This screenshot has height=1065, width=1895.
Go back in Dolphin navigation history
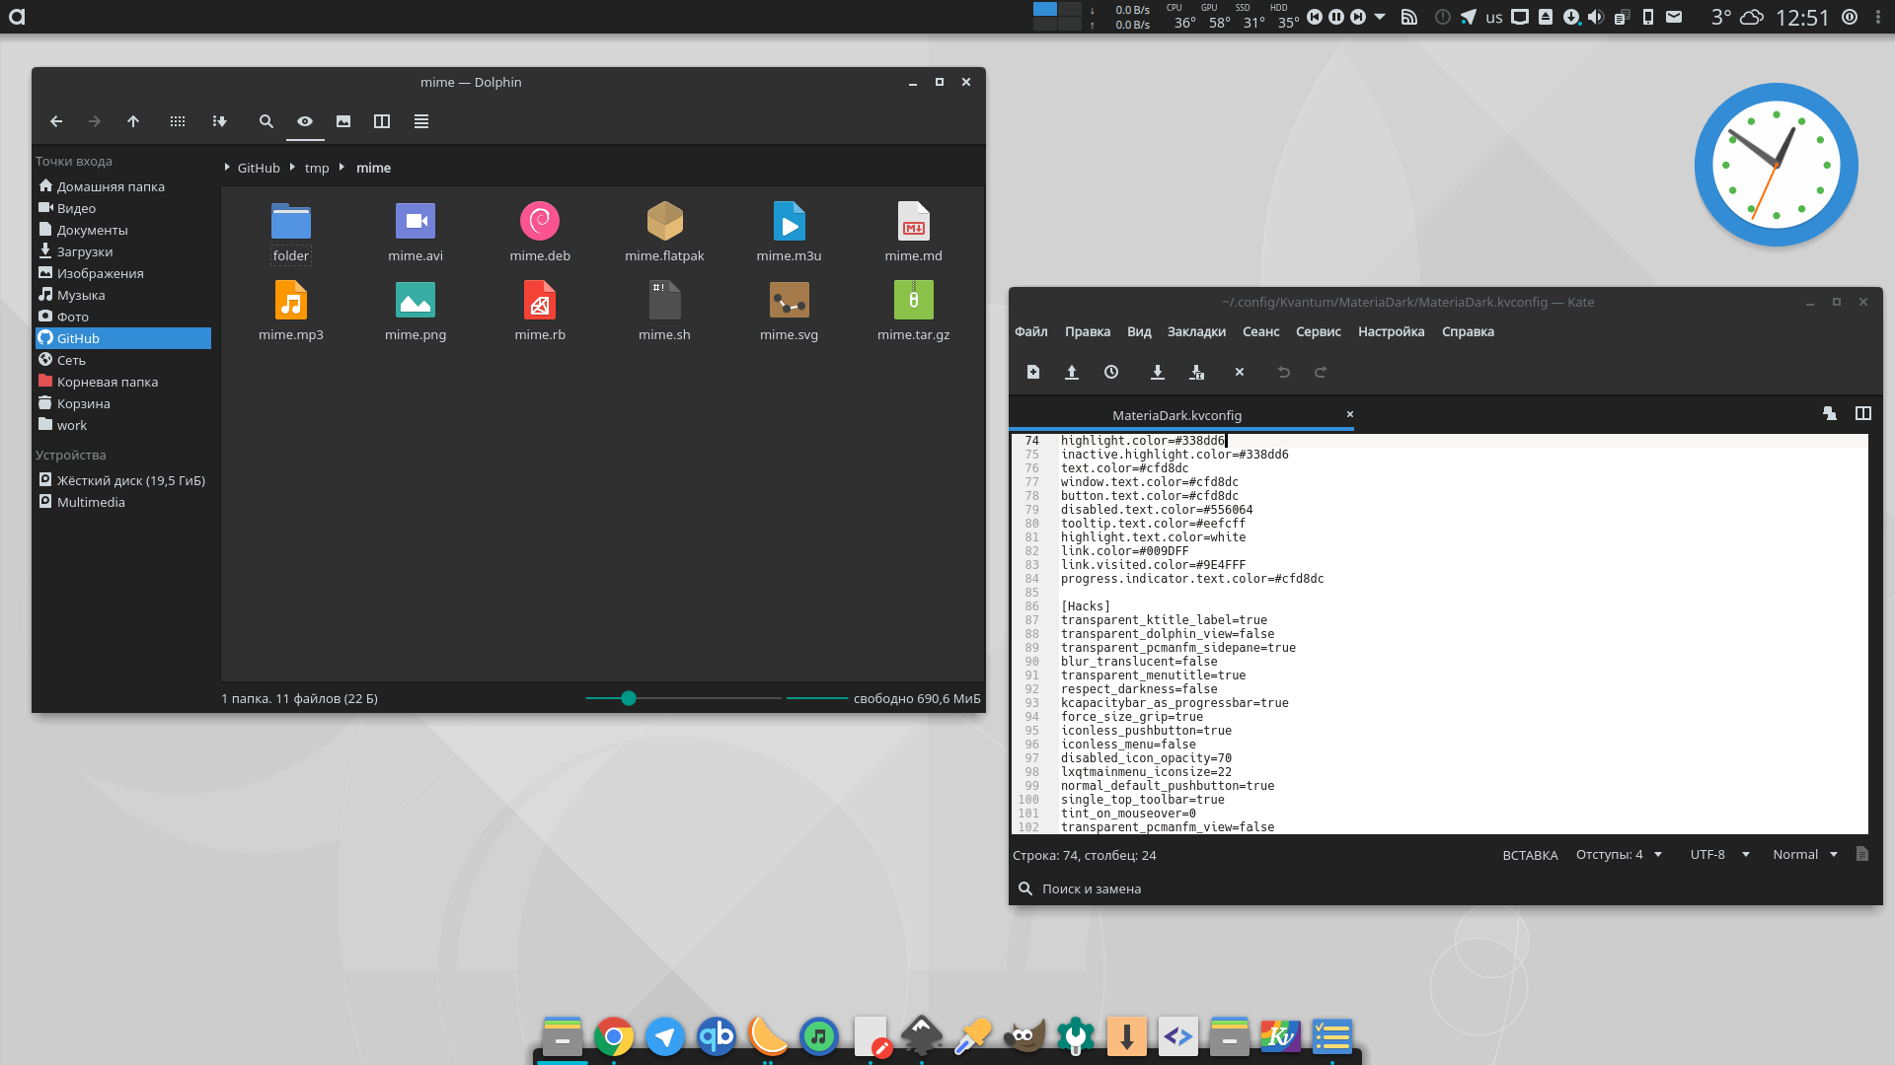pyautogui.click(x=56, y=121)
